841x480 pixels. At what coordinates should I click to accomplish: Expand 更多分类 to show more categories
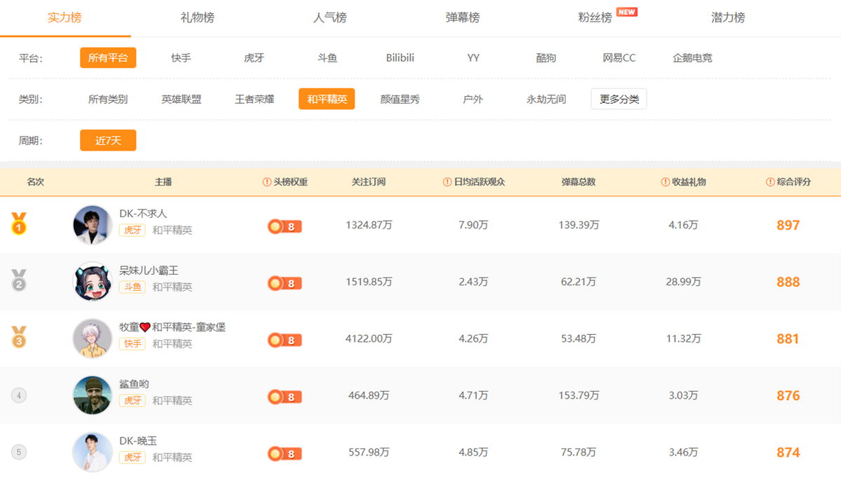click(x=619, y=99)
